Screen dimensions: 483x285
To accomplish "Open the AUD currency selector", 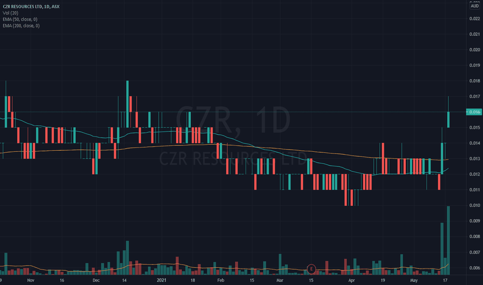I will (474, 6).
